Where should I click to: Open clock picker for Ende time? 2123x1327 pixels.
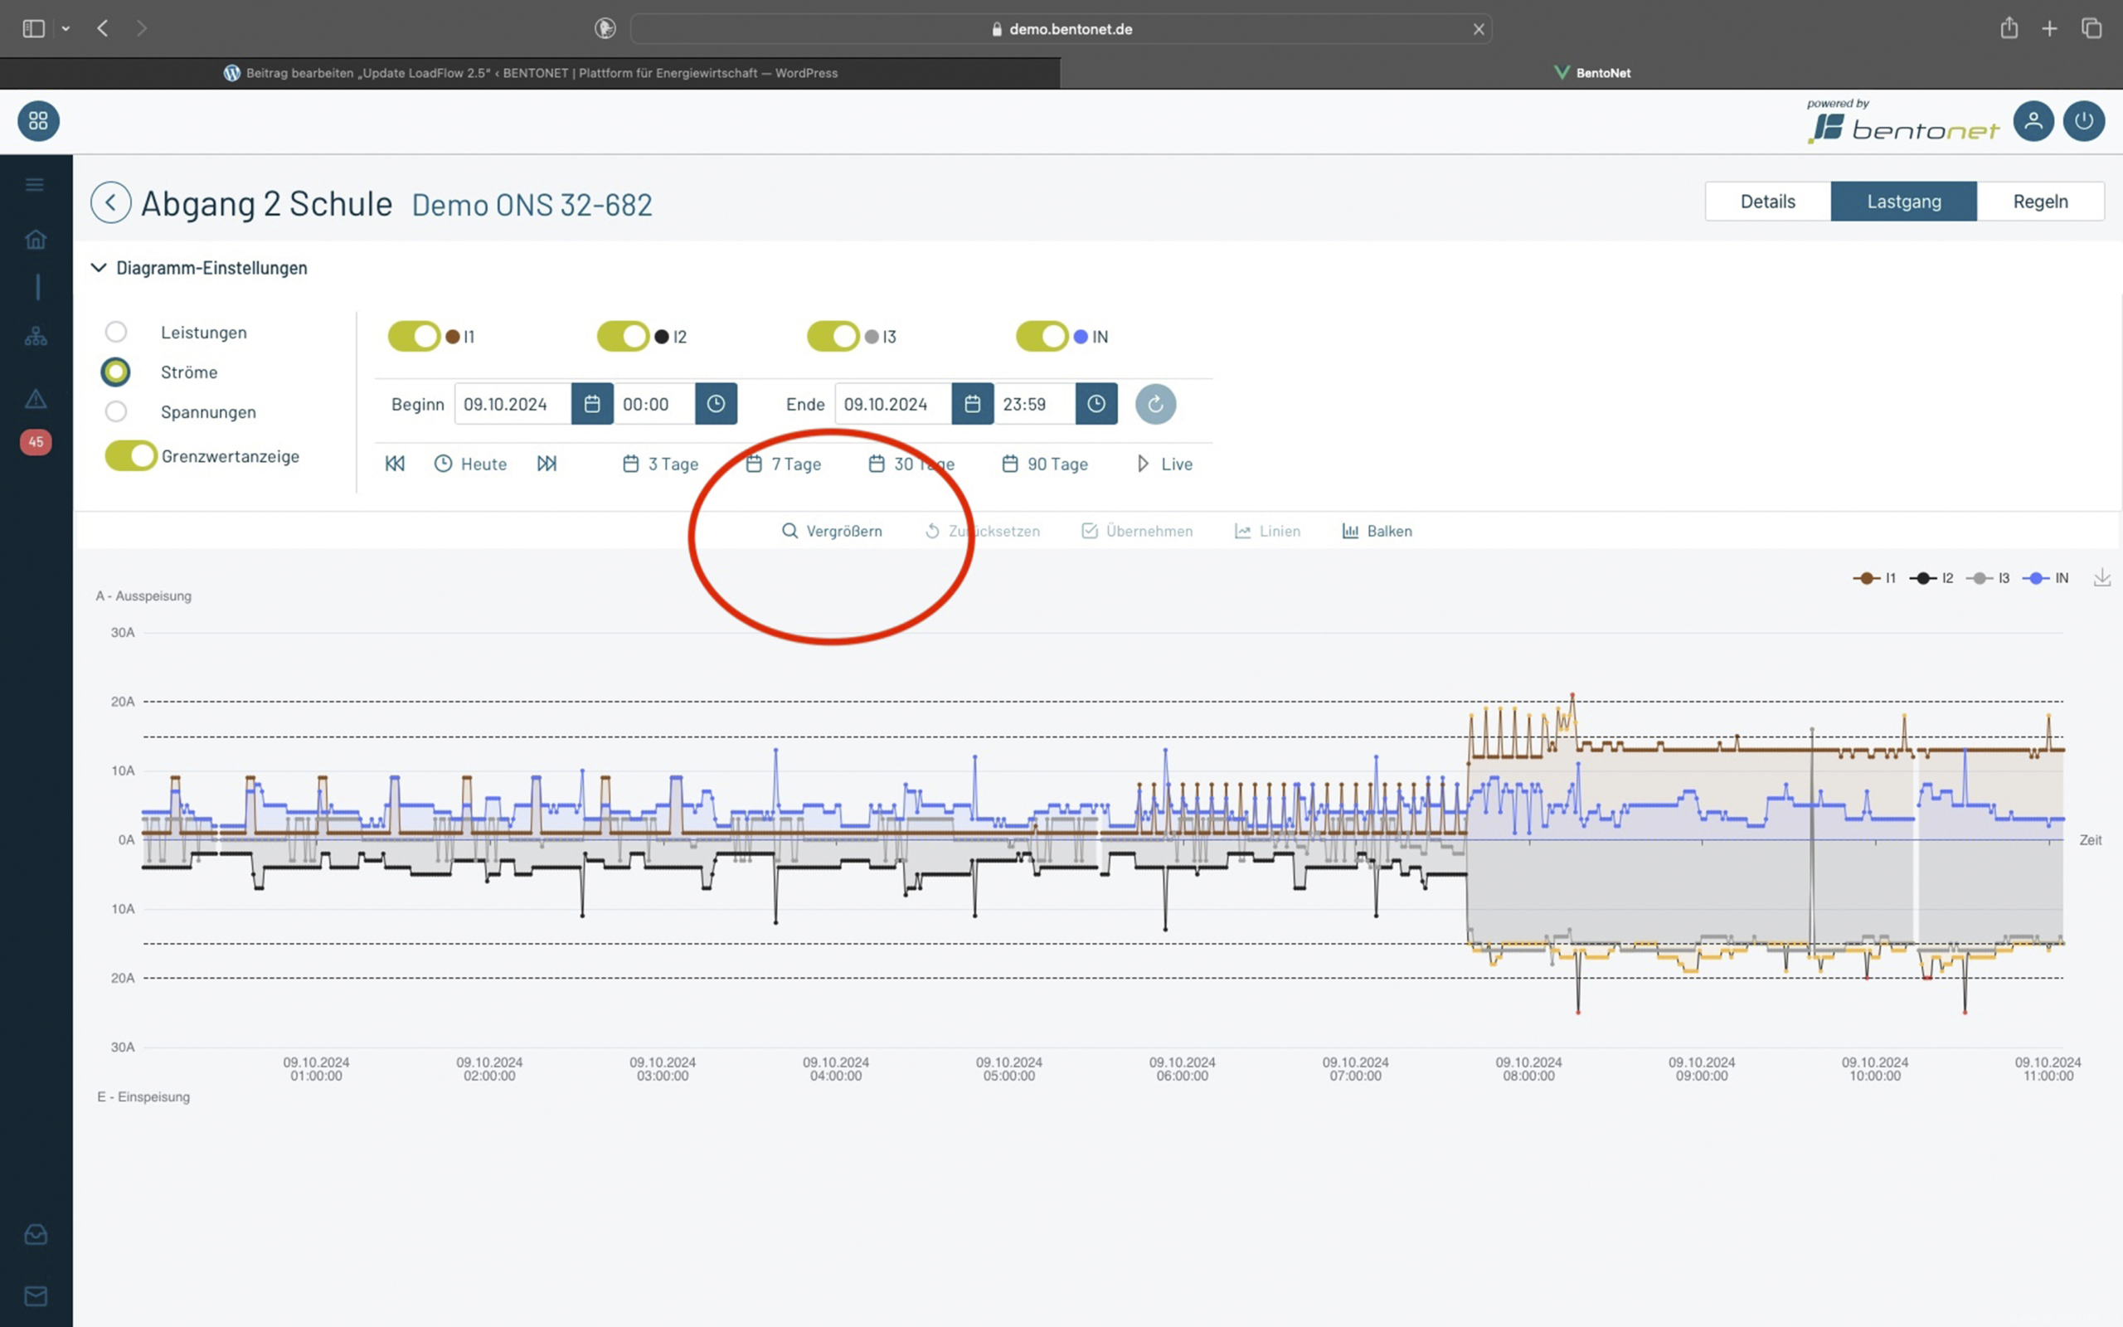1096,404
